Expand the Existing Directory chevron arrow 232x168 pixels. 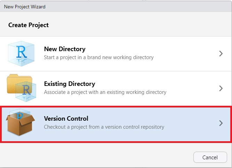point(221,88)
